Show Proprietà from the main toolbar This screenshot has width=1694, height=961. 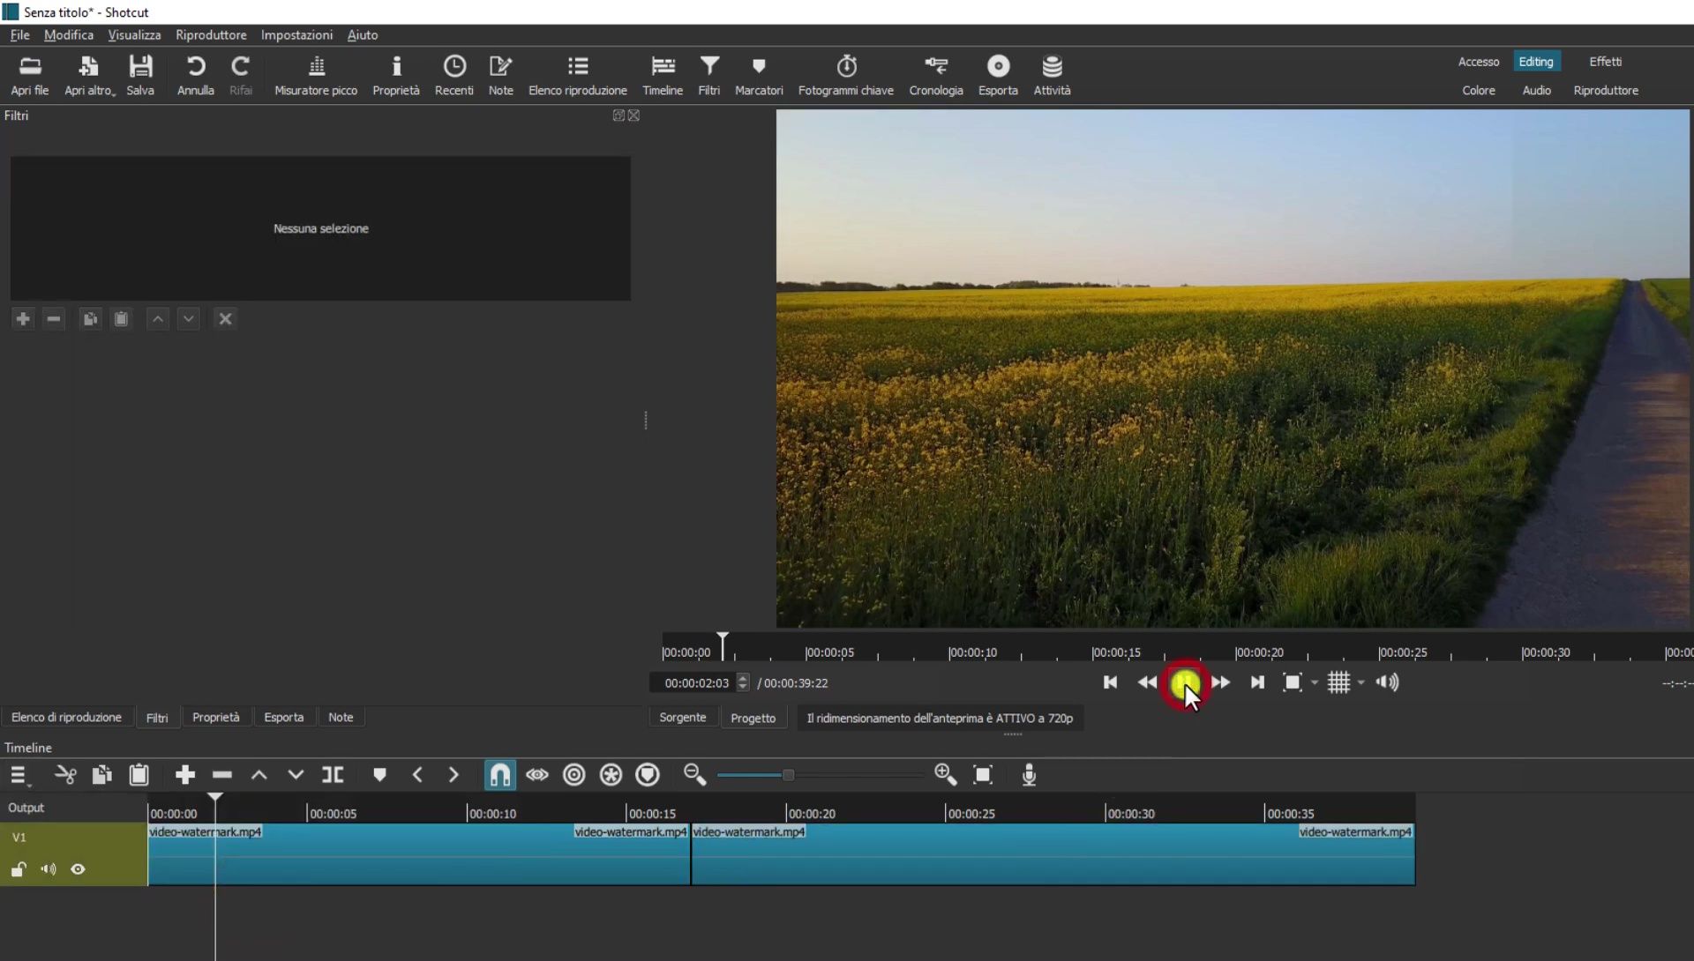396,76
